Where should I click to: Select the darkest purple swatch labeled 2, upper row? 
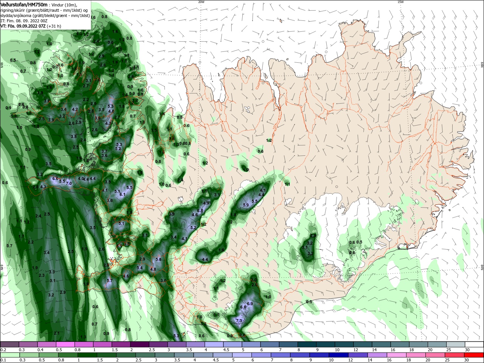tap(139, 344)
